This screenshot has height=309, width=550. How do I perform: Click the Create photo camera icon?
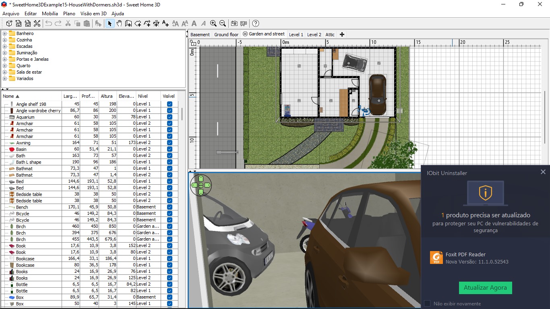pos(234,24)
